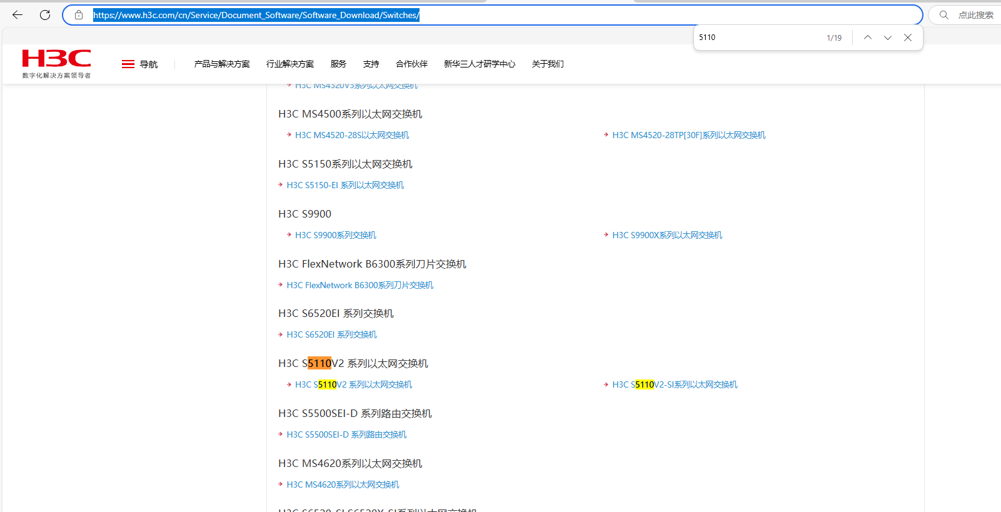1001x512 pixels.
Task: Open H3C S9900X系列以太网交换机 link
Action: [667, 235]
